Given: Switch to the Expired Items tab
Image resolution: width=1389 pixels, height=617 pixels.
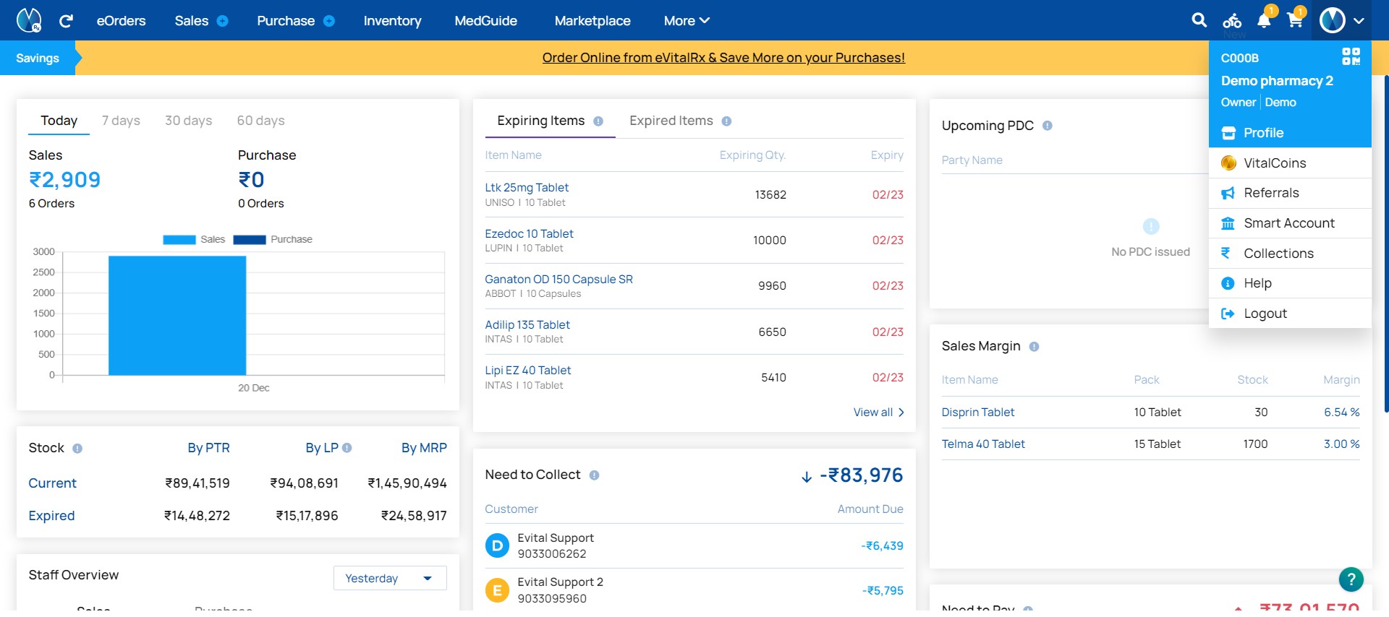Looking at the screenshot, I should tap(680, 121).
